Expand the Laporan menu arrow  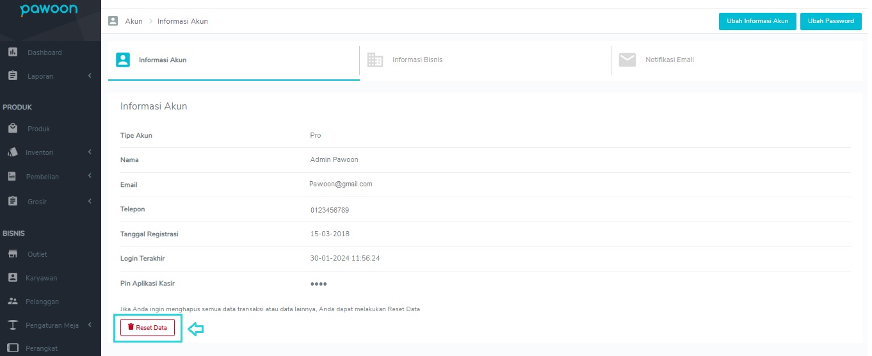point(90,76)
